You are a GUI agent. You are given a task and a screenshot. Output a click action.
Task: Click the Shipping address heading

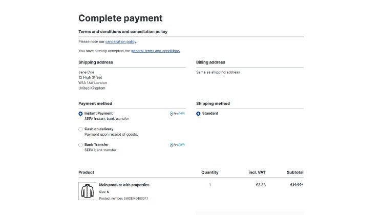95,62
